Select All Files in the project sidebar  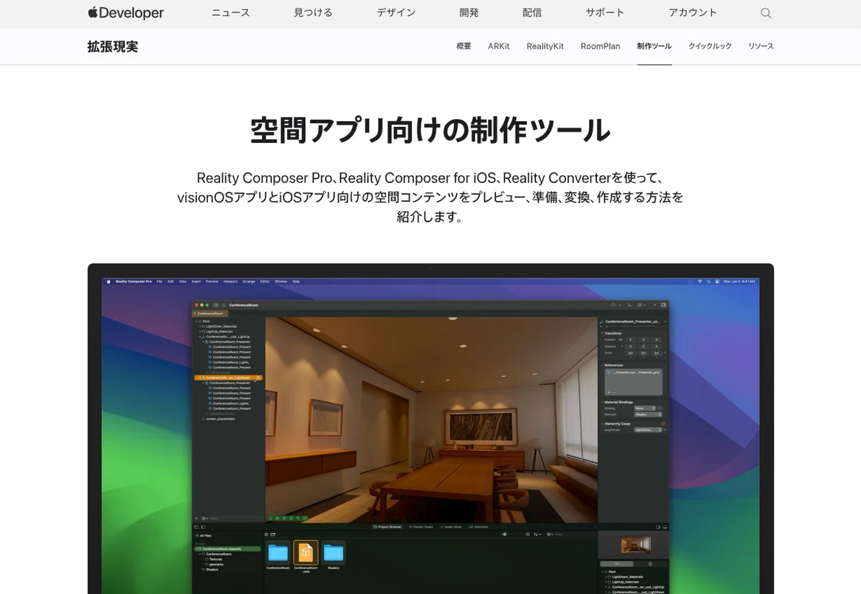[x=204, y=536]
